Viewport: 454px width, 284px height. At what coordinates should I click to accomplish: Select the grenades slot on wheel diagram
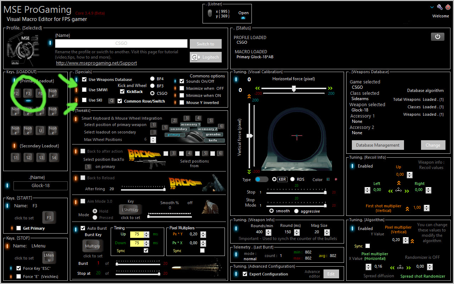pyautogui.click(x=214, y=135)
